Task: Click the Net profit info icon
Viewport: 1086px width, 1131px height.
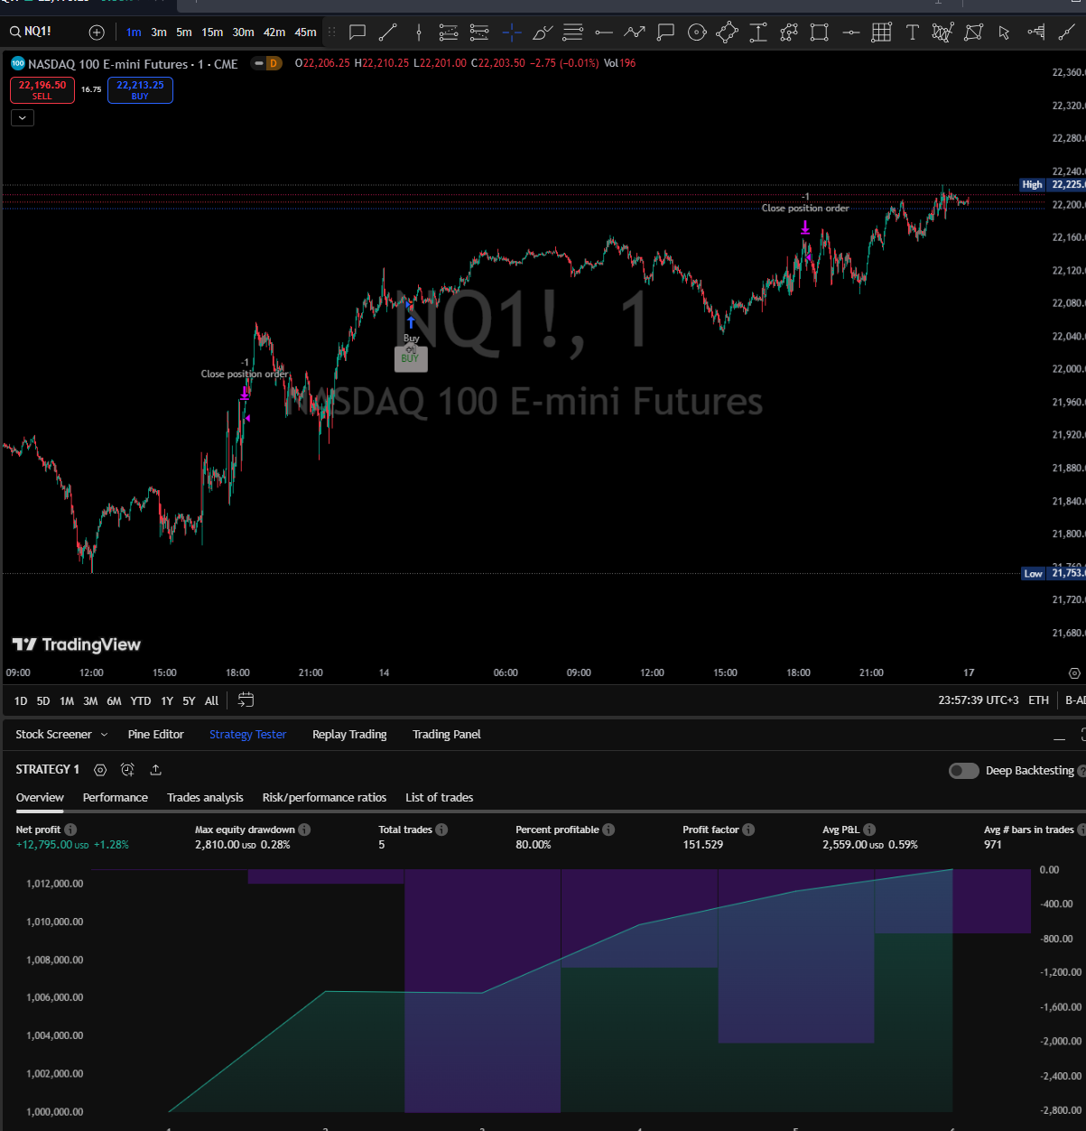Action: 70,830
